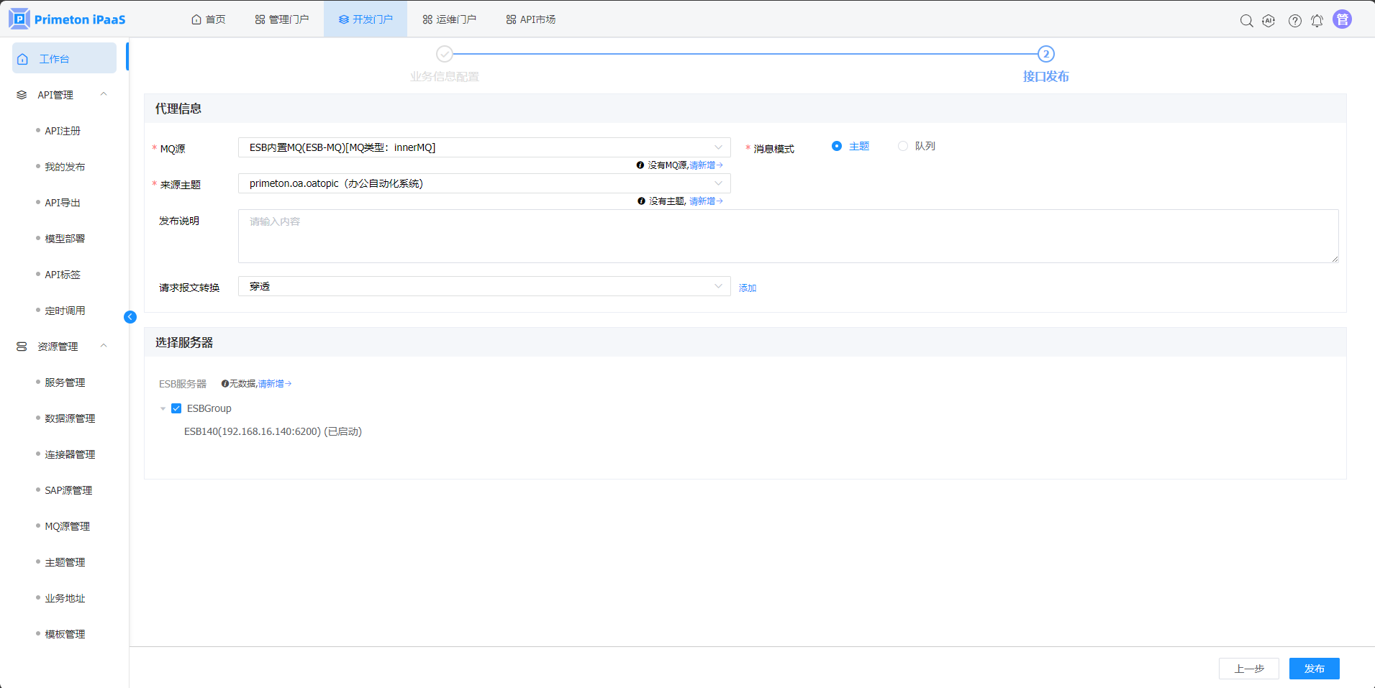Uncheck the ESBGroup checkbox
The height and width of the screenshot is (688, 1375).
point(176,408)
